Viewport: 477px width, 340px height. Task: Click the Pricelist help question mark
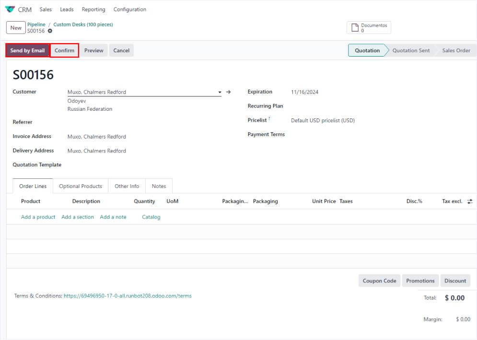pos(269,119)
